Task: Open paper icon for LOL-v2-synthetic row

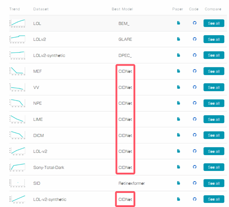Action: click(178, 199)
